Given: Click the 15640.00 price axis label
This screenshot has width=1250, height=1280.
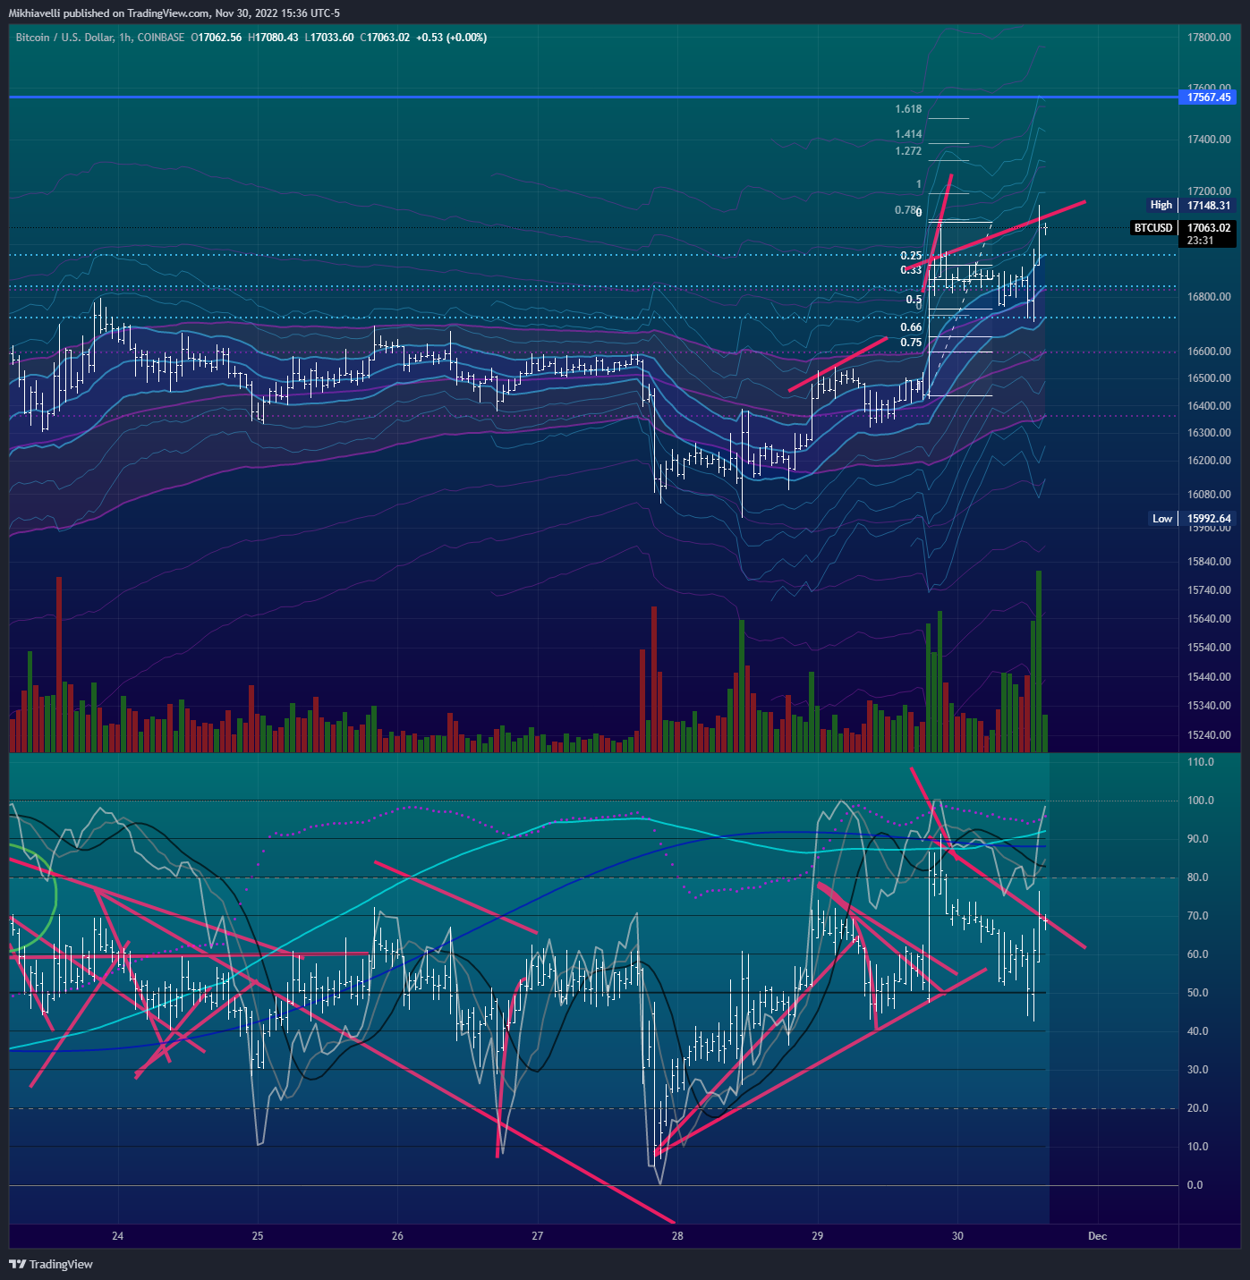Looking at the screenshot, I should [x=1209, y=619].
